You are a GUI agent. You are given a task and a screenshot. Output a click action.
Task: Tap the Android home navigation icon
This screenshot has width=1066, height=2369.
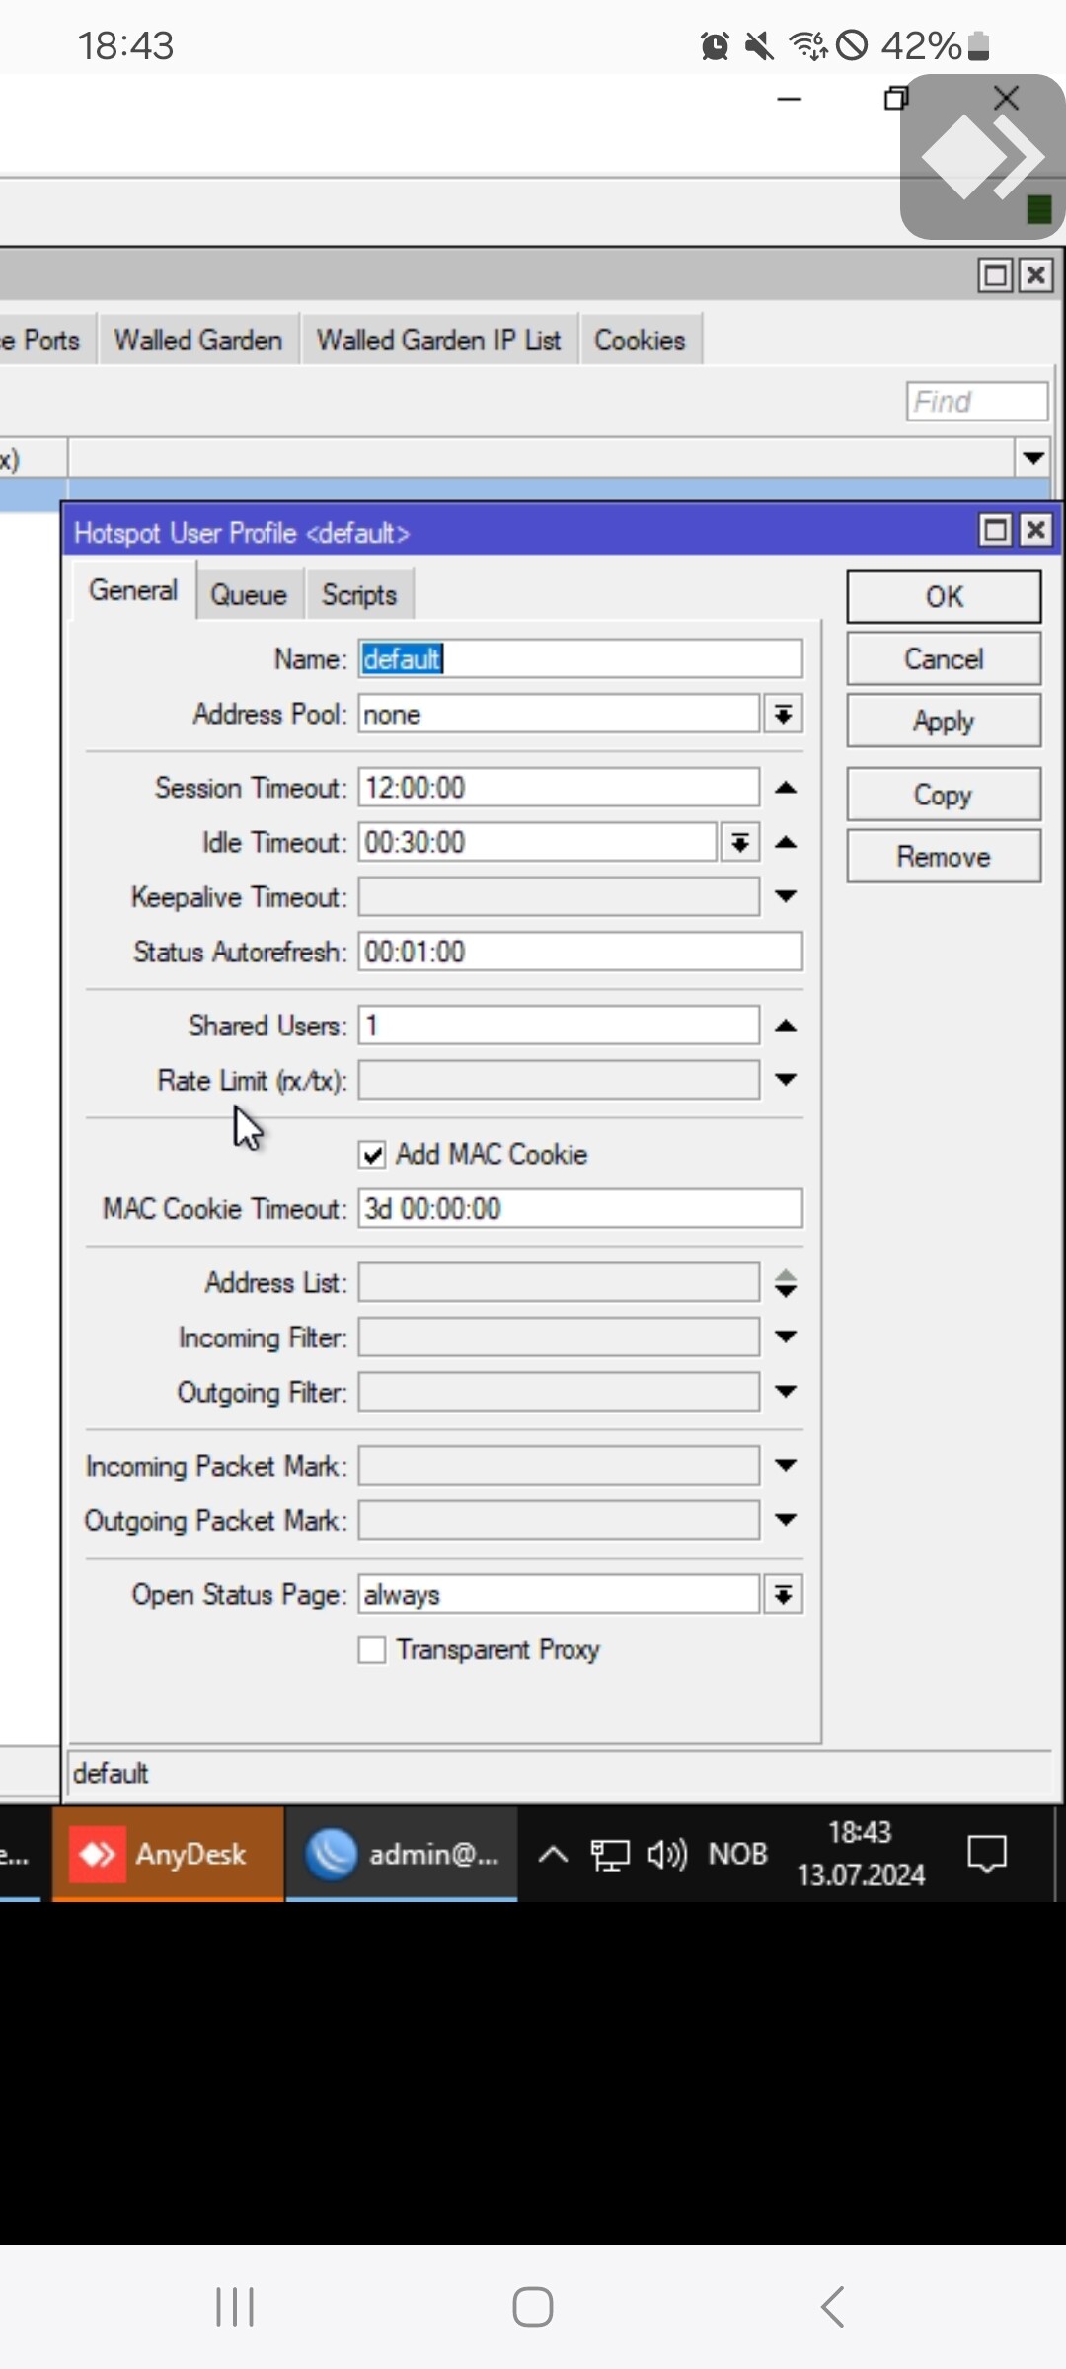pos(533,2307)
